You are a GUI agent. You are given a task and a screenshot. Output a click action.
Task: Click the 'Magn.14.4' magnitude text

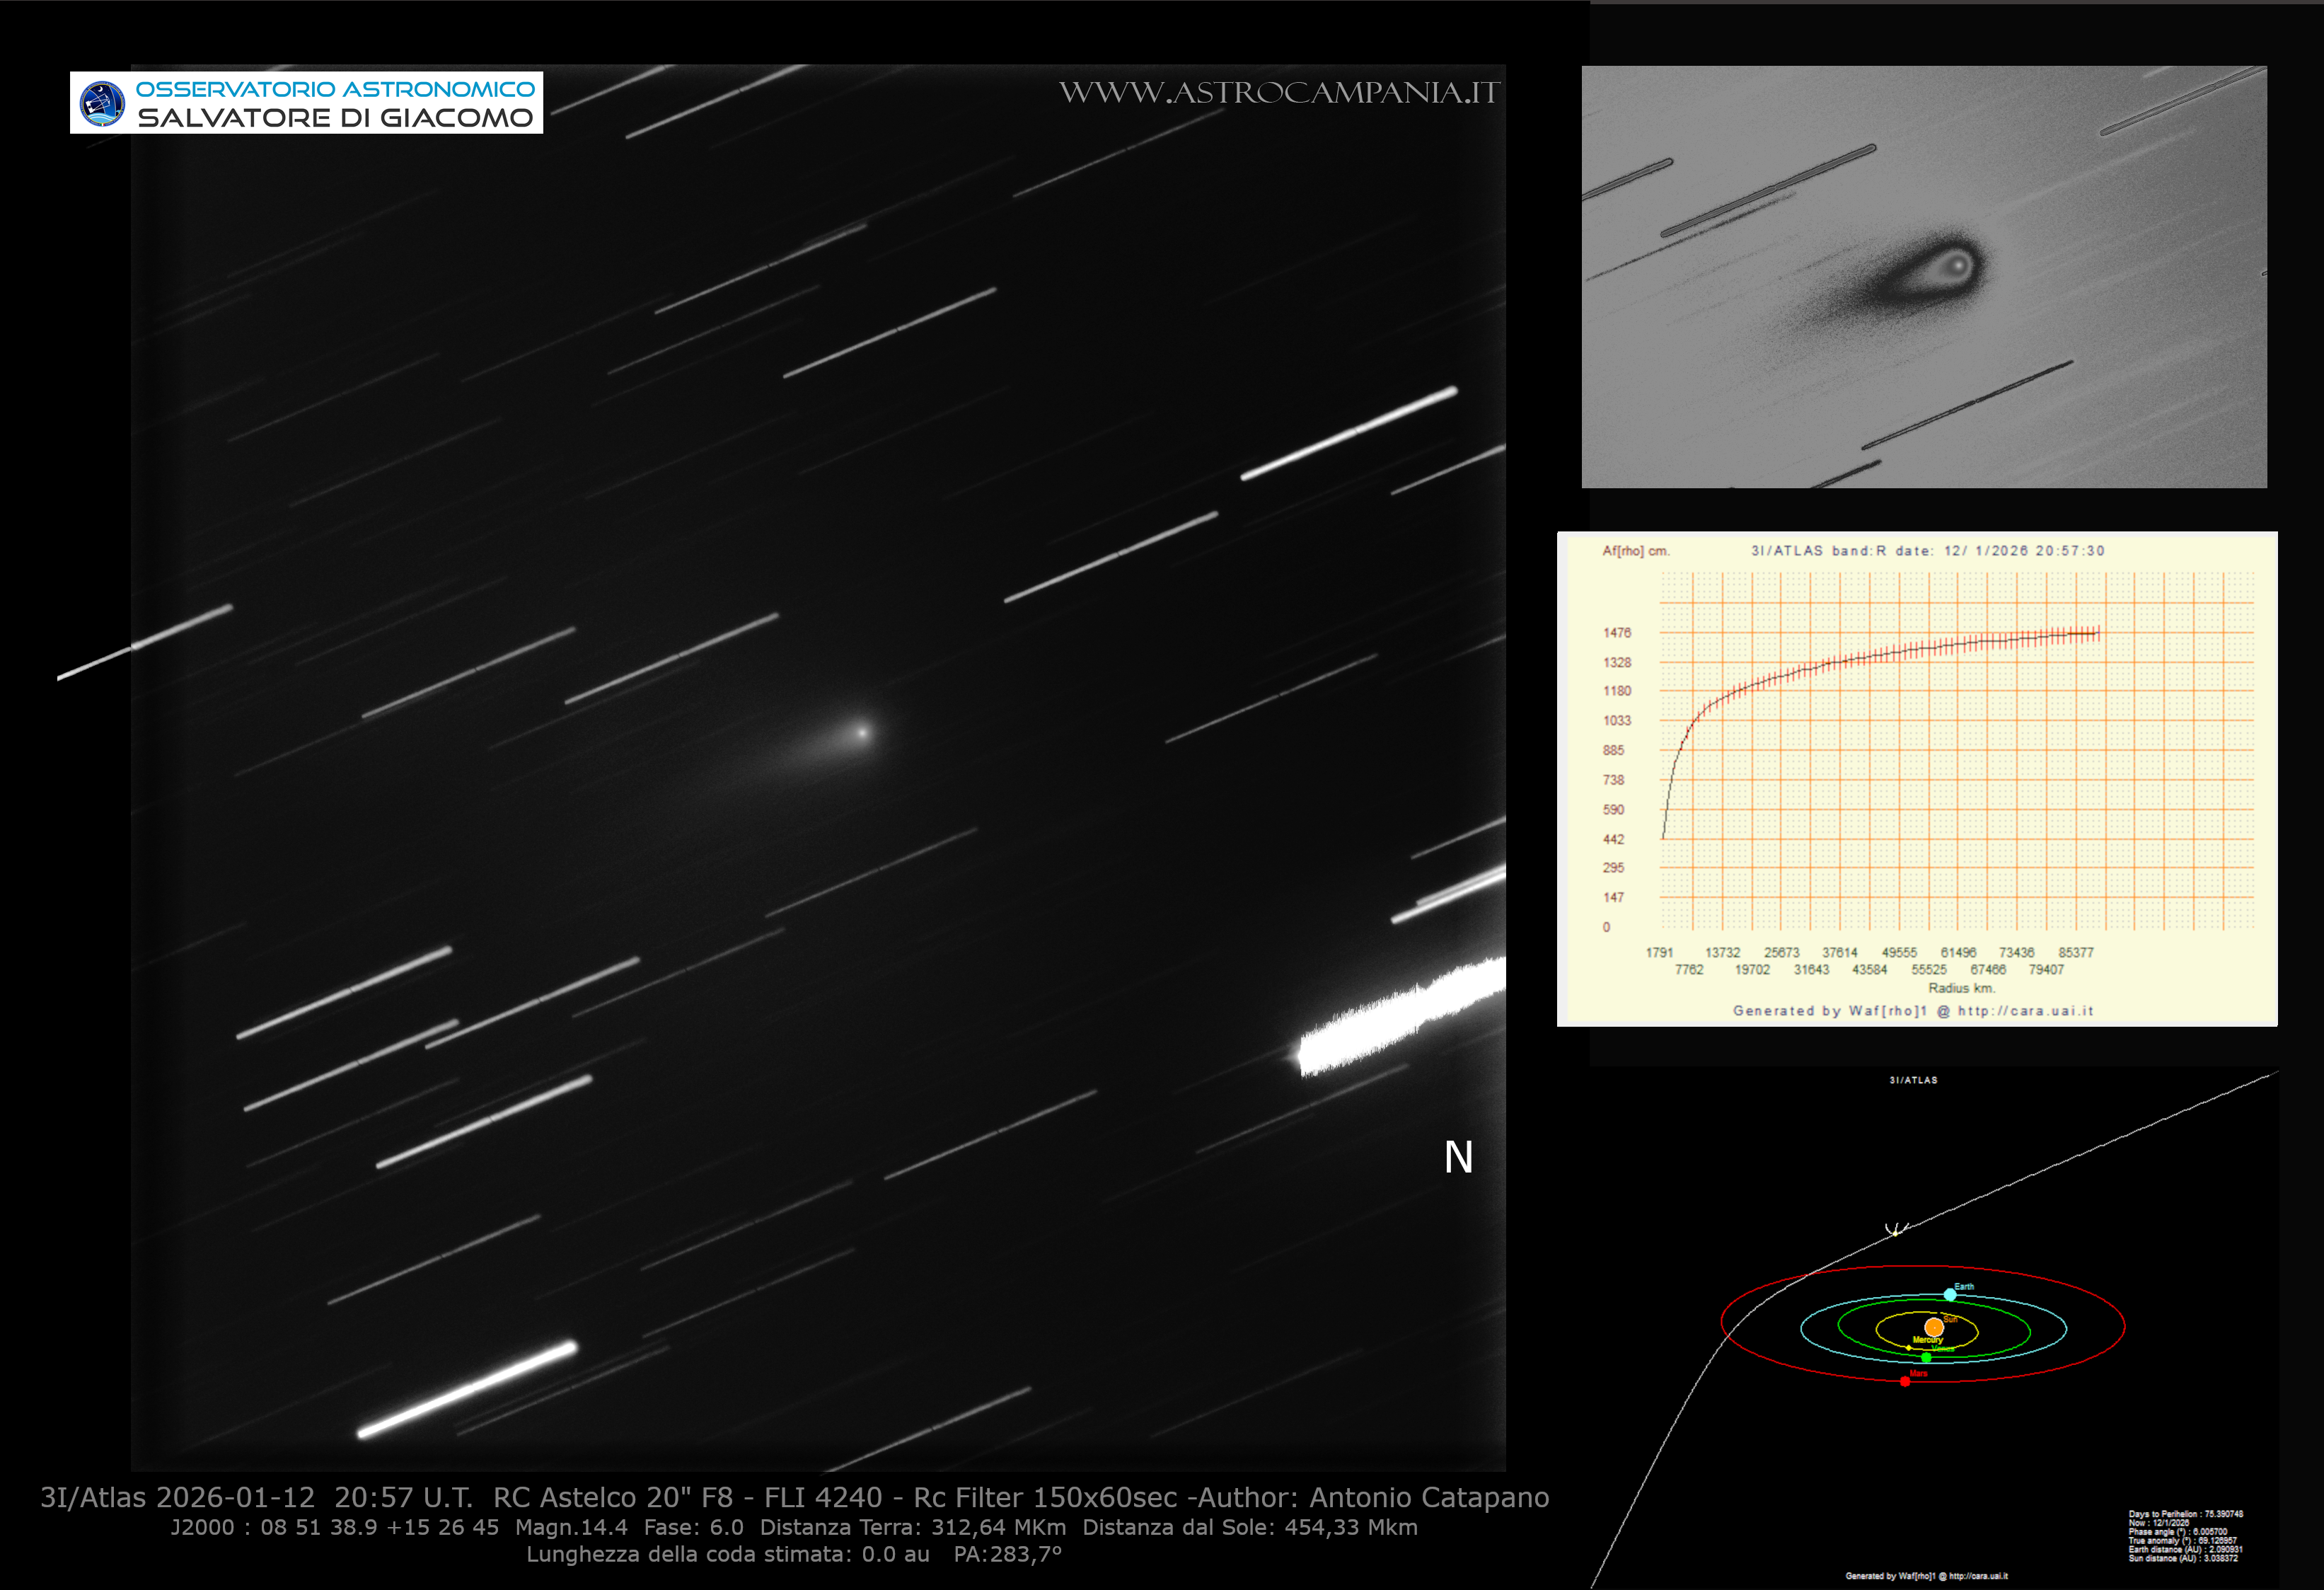[x=571, y=1527]
